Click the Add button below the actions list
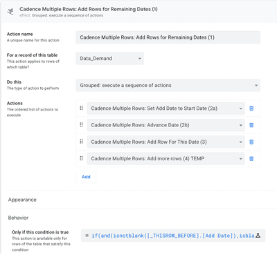Screen dimensions: 277x264 point(86,177)
